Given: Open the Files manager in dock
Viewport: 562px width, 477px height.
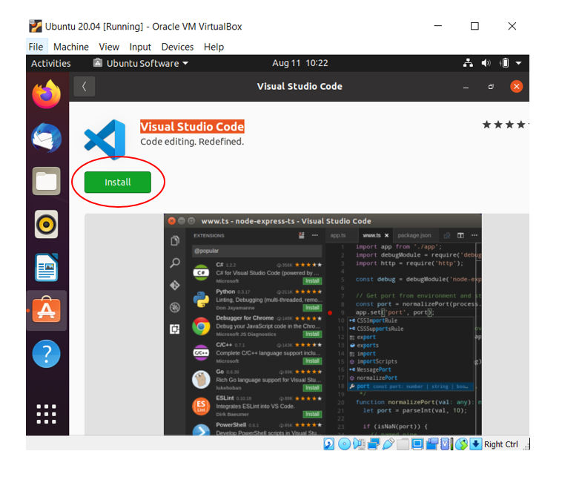Looking at the screenshot, I should coord(47,181).
